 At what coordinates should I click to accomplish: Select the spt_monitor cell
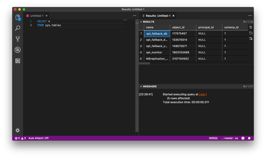tap(157, 52)
